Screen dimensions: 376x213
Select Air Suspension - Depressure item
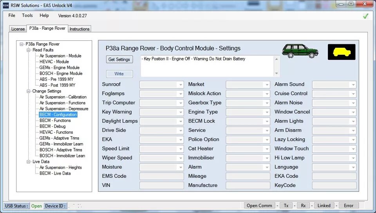point(64,109)
